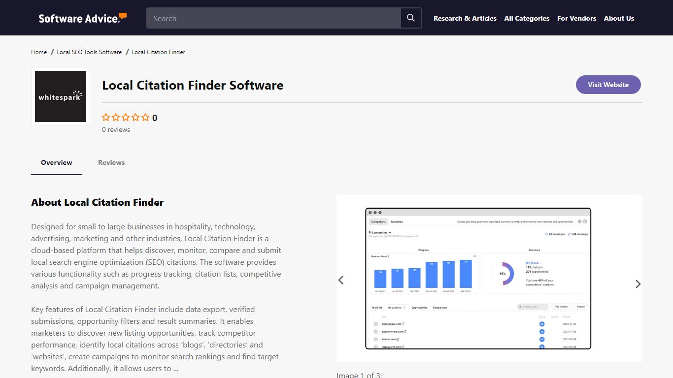Open the For Vendors menu
The height and width of the screenshot is (378, 673).
tap(576, 18)
